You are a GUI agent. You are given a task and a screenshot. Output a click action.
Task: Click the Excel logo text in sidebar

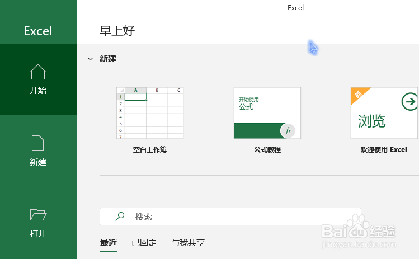(38, 31)
